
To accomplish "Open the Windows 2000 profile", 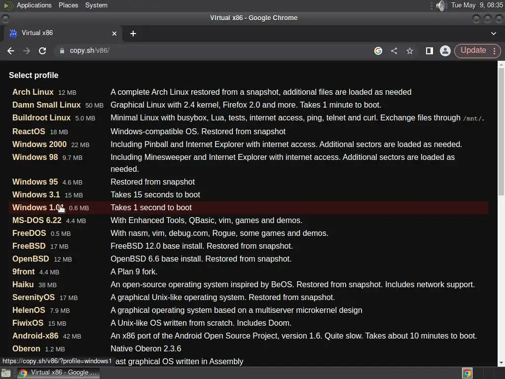I will 39,144.
